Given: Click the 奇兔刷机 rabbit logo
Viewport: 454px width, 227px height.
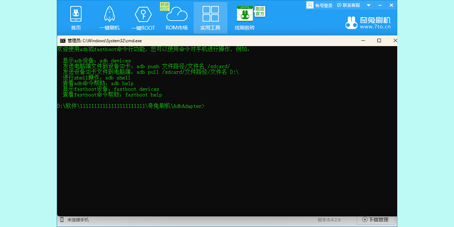Looking at the screenshot, I should point(351,22).
